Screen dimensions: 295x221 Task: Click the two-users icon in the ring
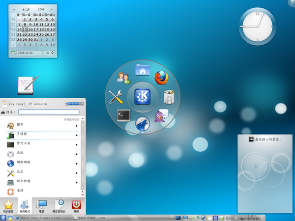pyautogui.click(x=123, y=78)
